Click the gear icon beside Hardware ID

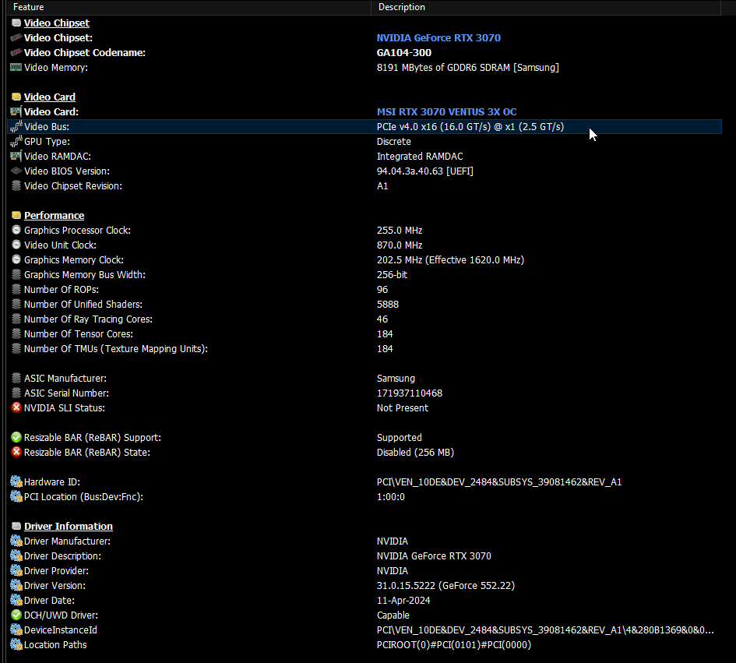16,481
